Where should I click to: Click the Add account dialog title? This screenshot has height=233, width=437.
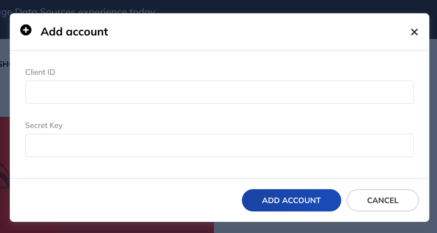74,32
